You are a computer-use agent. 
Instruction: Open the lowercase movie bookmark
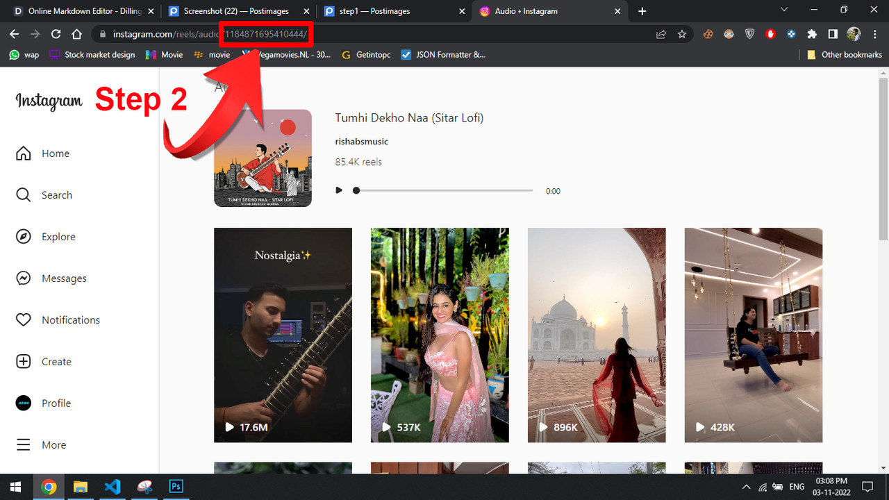point(213,55)
